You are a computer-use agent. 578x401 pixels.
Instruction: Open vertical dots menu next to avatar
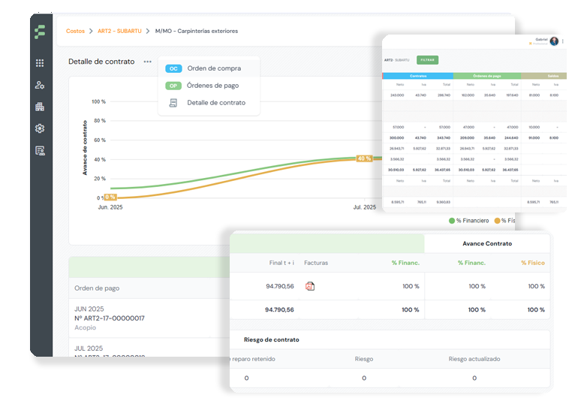563,42
